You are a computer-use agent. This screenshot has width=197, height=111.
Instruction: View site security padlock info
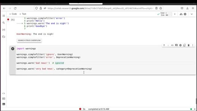pos(41,8)
